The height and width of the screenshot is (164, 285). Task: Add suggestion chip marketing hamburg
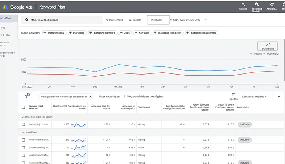103,33
